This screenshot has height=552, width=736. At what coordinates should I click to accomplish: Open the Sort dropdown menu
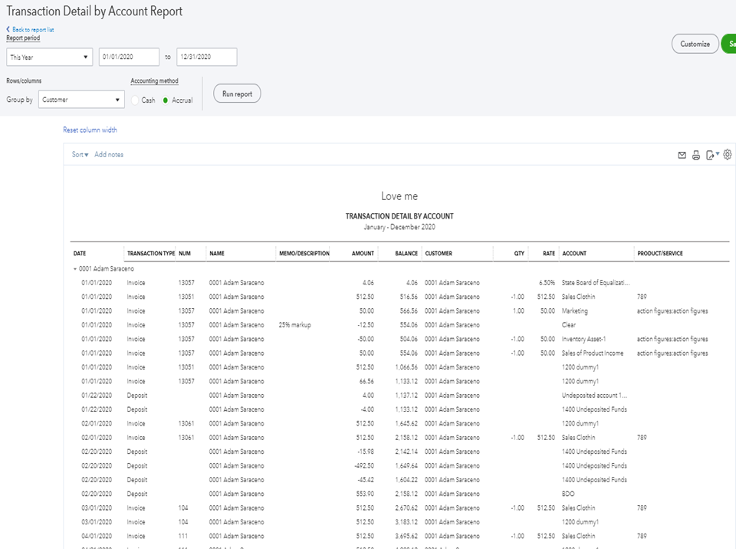pyautogui.click(x=80, y=155)
